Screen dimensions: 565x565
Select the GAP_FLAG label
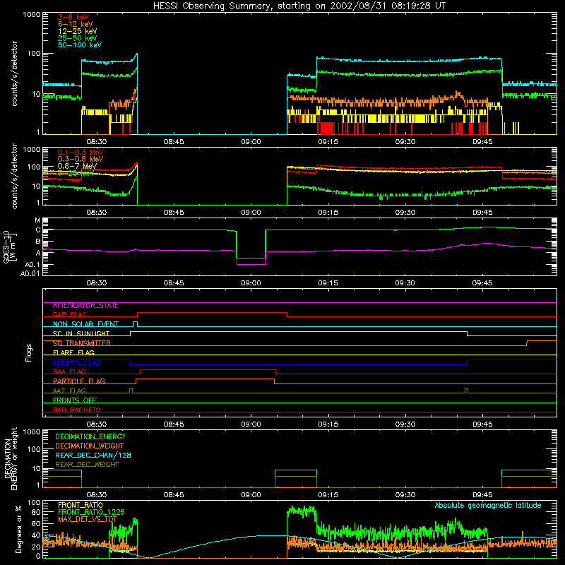pos(69,314)
